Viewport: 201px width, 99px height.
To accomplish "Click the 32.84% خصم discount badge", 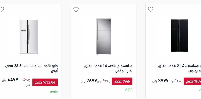I will pyautogui.click(x=45, y=82).
